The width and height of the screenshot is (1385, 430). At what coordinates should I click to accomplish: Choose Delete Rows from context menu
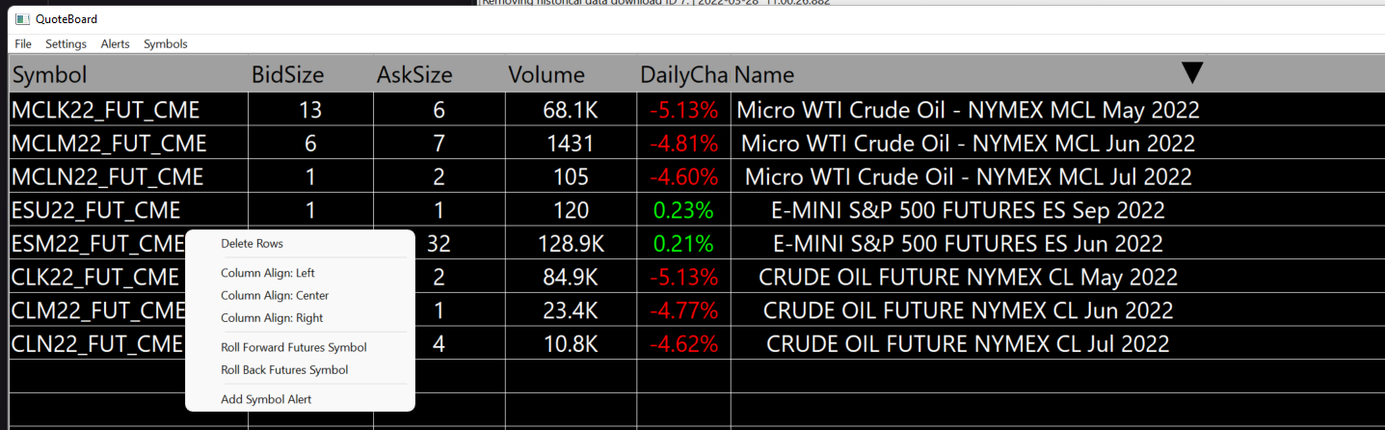coord(252,244)
